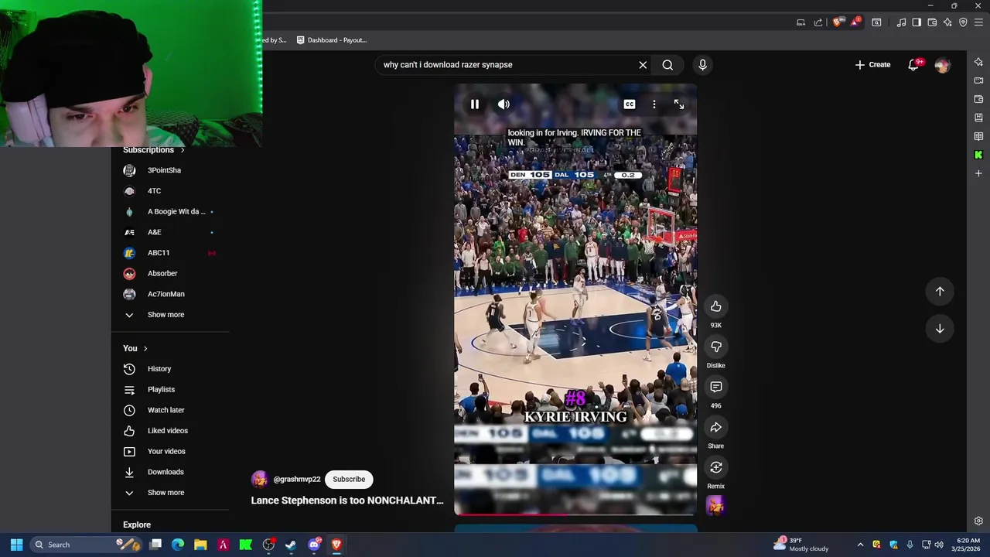Clear the YouTube search box text
The image size is (990, 557).
pyautogui.click(x=643, y=65)
